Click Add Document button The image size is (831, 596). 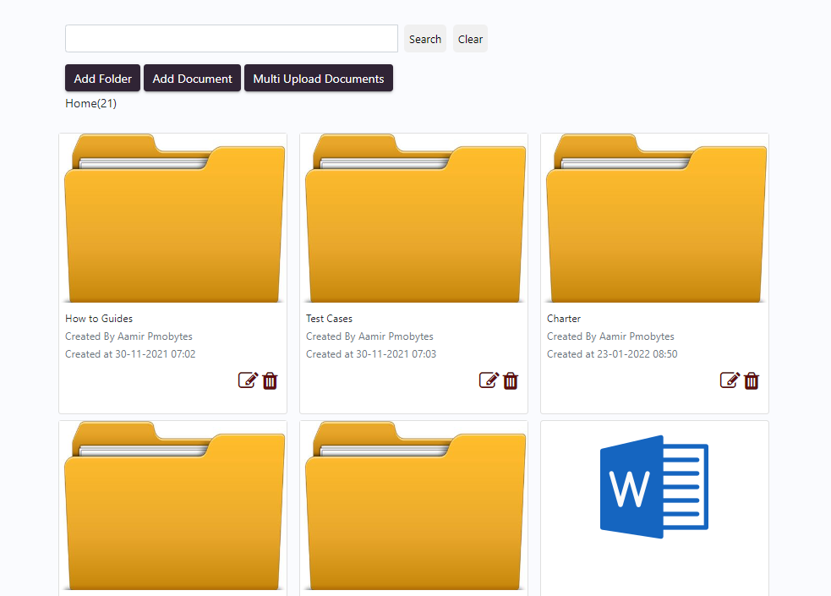(x=193, y=79)
